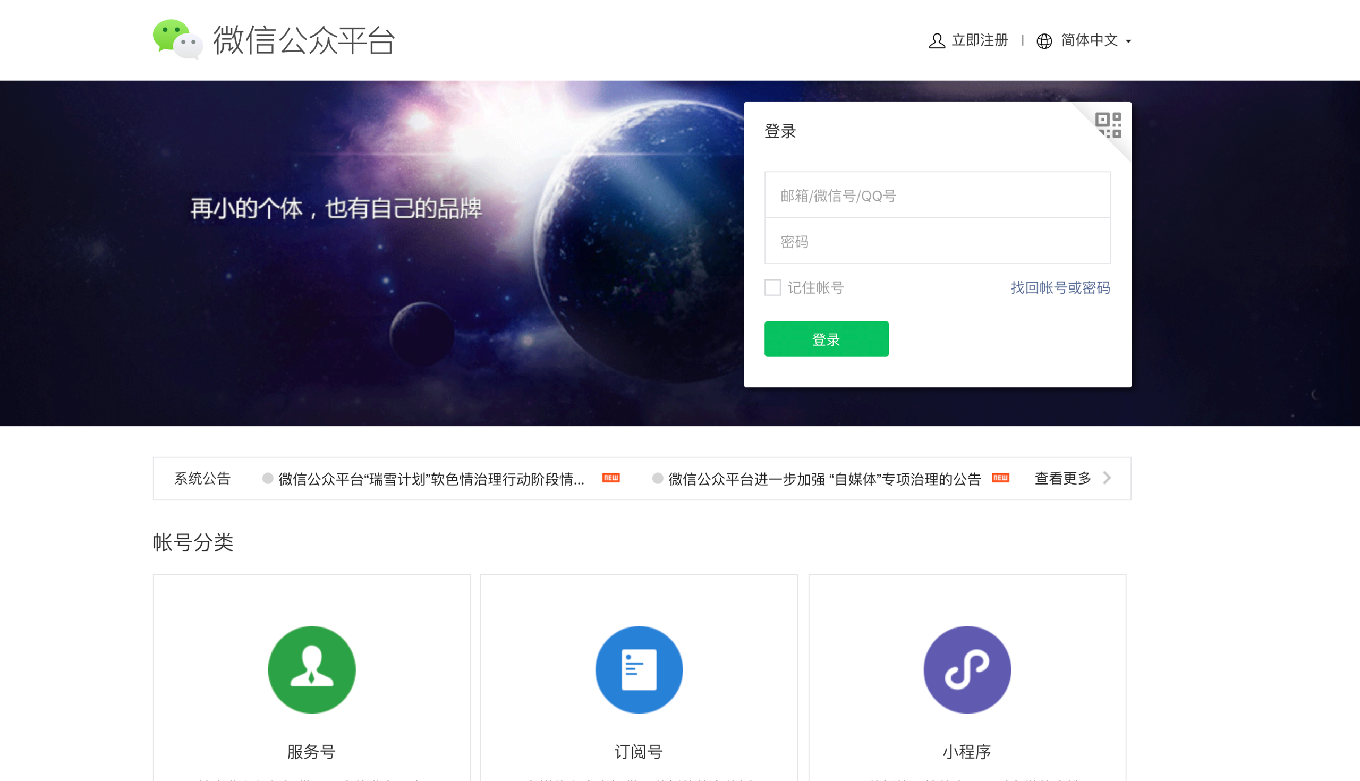Click the 记住帐号 label text

[x=815, y=287]
